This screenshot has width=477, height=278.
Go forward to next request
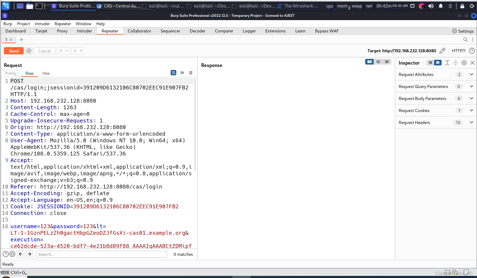[x=75, y=51]
